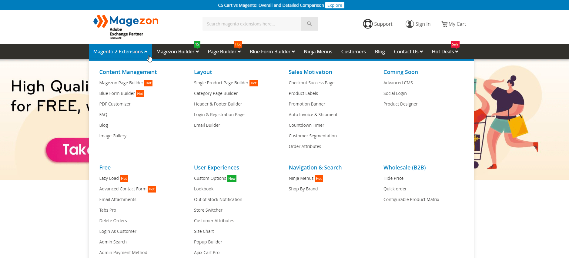
Task: Open Product Designer link
Action: tap(400, 104)
